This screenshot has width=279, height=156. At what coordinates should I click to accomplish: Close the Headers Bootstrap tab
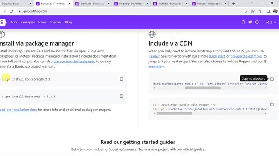pos(147,3)
